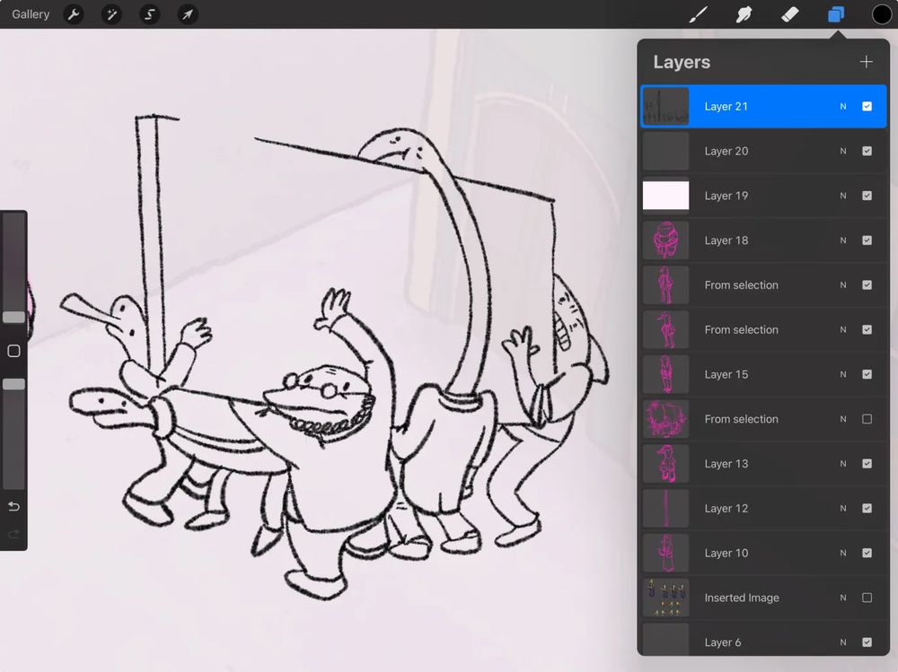
Task: Uncheck Layer 12 visibility box
Action: pos(867,509)
